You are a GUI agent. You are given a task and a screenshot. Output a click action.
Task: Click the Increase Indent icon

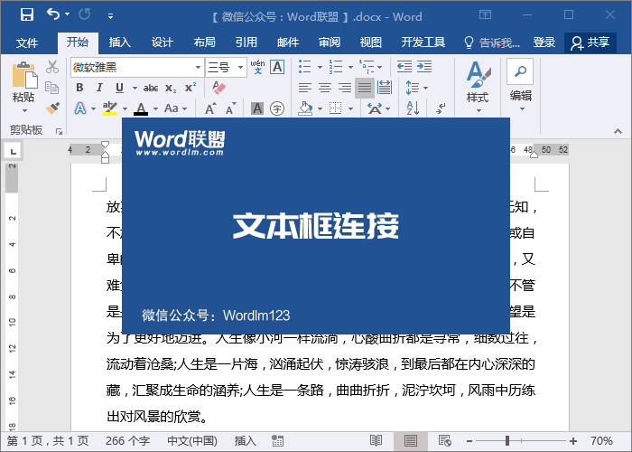tap(424, 66)
